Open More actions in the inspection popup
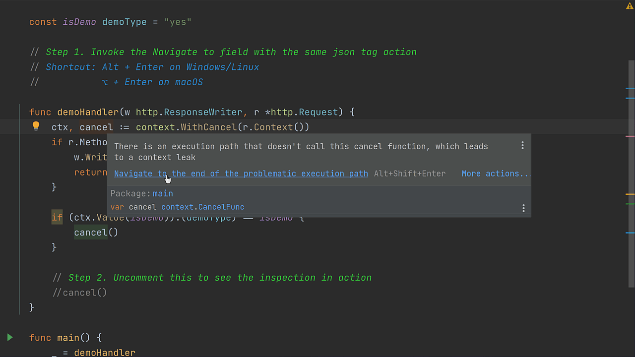Image resolution: width=635 pixels, height=357 pixels. pos(495,174)
